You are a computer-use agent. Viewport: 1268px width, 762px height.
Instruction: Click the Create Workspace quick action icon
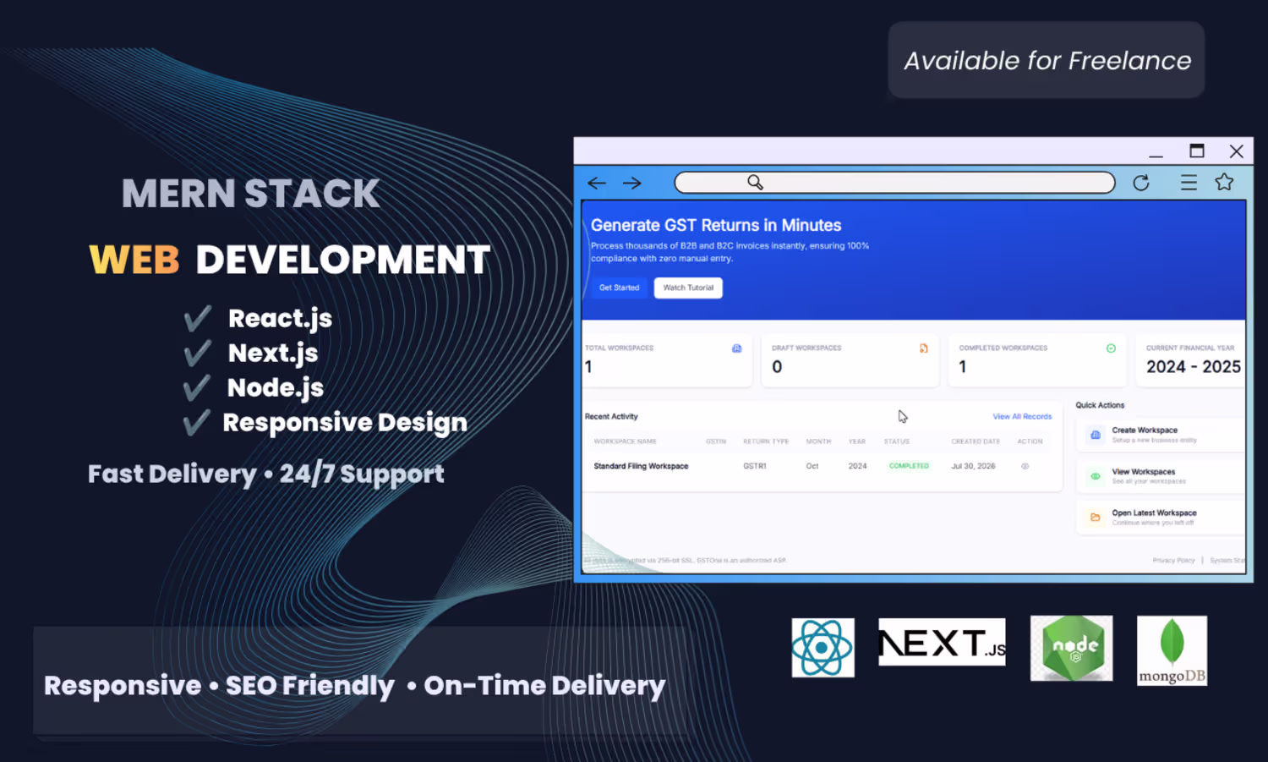pos(1096,435)
